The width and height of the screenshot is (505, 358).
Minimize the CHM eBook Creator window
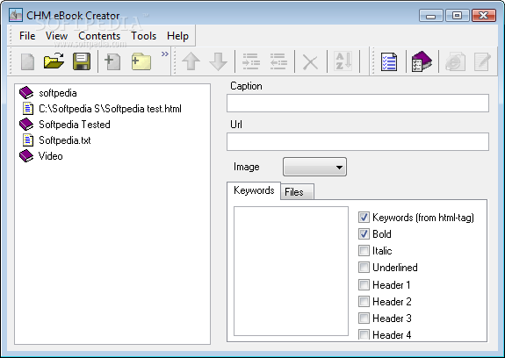[431, 16]
